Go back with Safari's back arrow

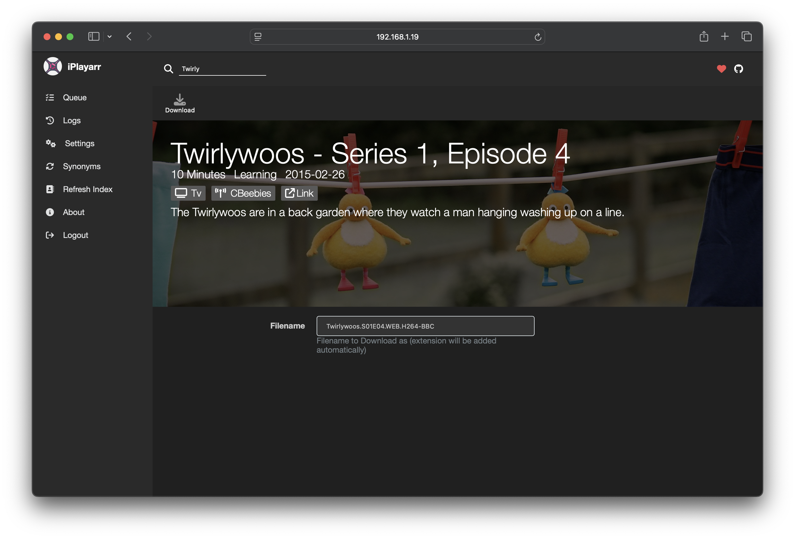click(x=129, y=36)
